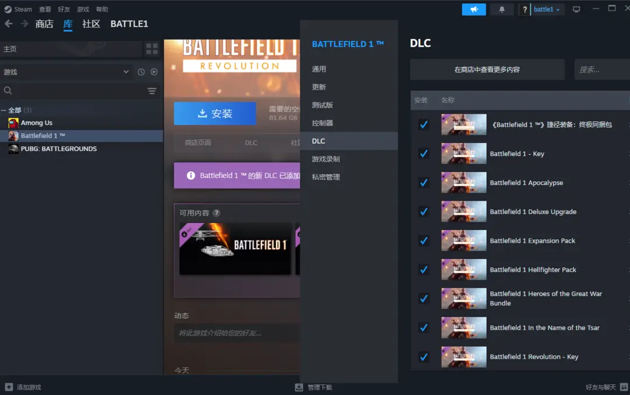Click the Battlefield 1 Apocalypse thumbnail

(x=464, y=183)
